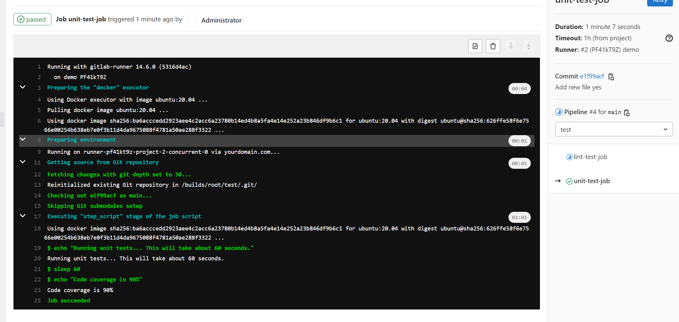Click lint-test-job's running status icon
The height and width of the screenshot is (322, 679).
click(569, 157)
